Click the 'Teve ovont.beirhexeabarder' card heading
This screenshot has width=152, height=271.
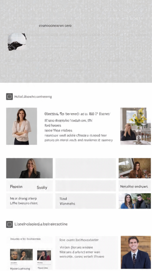pos(79,240)
